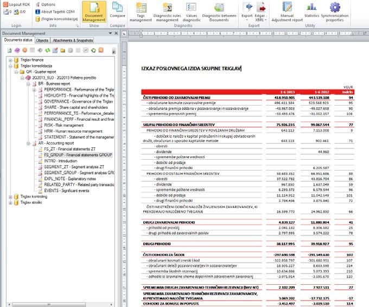
Task: Click the document check toolbar icon
Action: click(9, 50)
